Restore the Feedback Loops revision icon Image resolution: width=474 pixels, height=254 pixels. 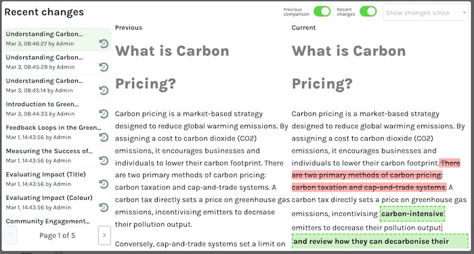104,137
